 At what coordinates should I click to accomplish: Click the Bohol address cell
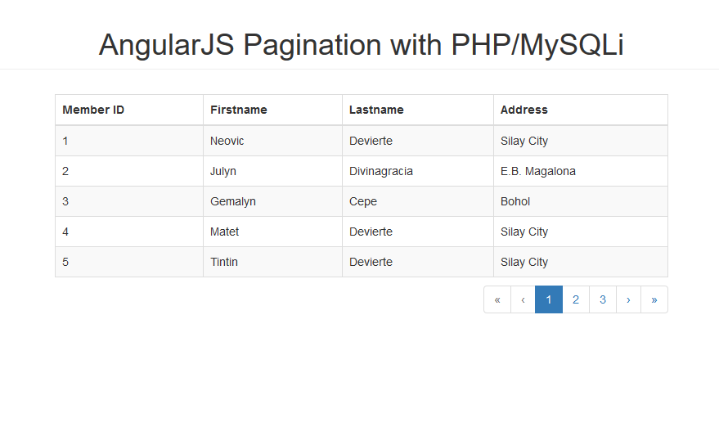(581, 201)
